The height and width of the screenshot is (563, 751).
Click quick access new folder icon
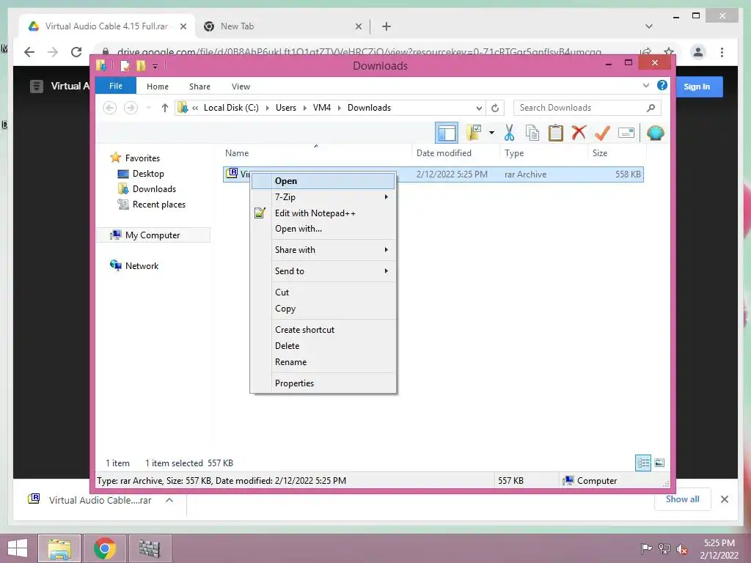tap(141, 65)
